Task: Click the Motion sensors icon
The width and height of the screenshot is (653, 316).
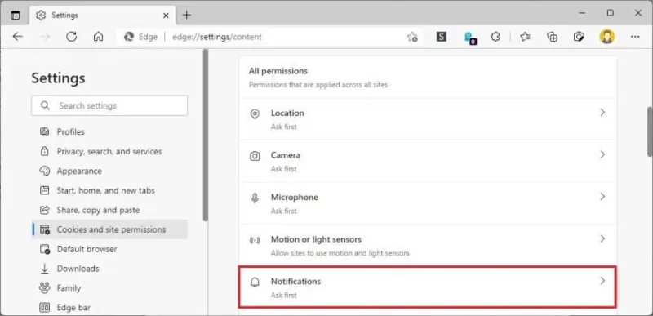Action: tap(255, 240)
